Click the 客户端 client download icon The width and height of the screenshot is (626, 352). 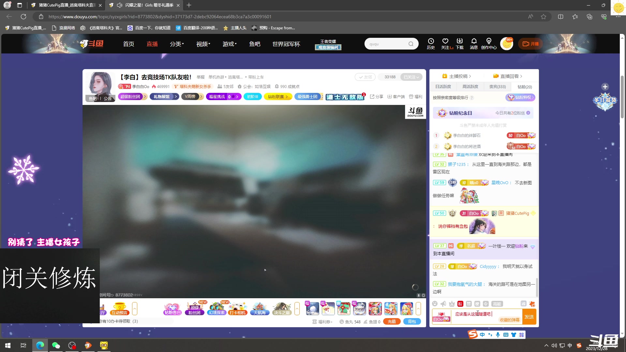[x=396, y=97]
